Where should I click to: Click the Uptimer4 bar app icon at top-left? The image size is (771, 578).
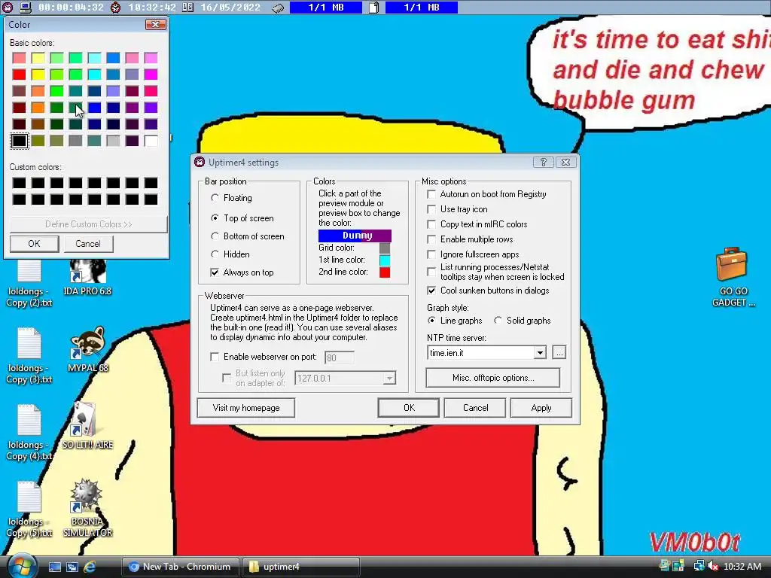8,7
